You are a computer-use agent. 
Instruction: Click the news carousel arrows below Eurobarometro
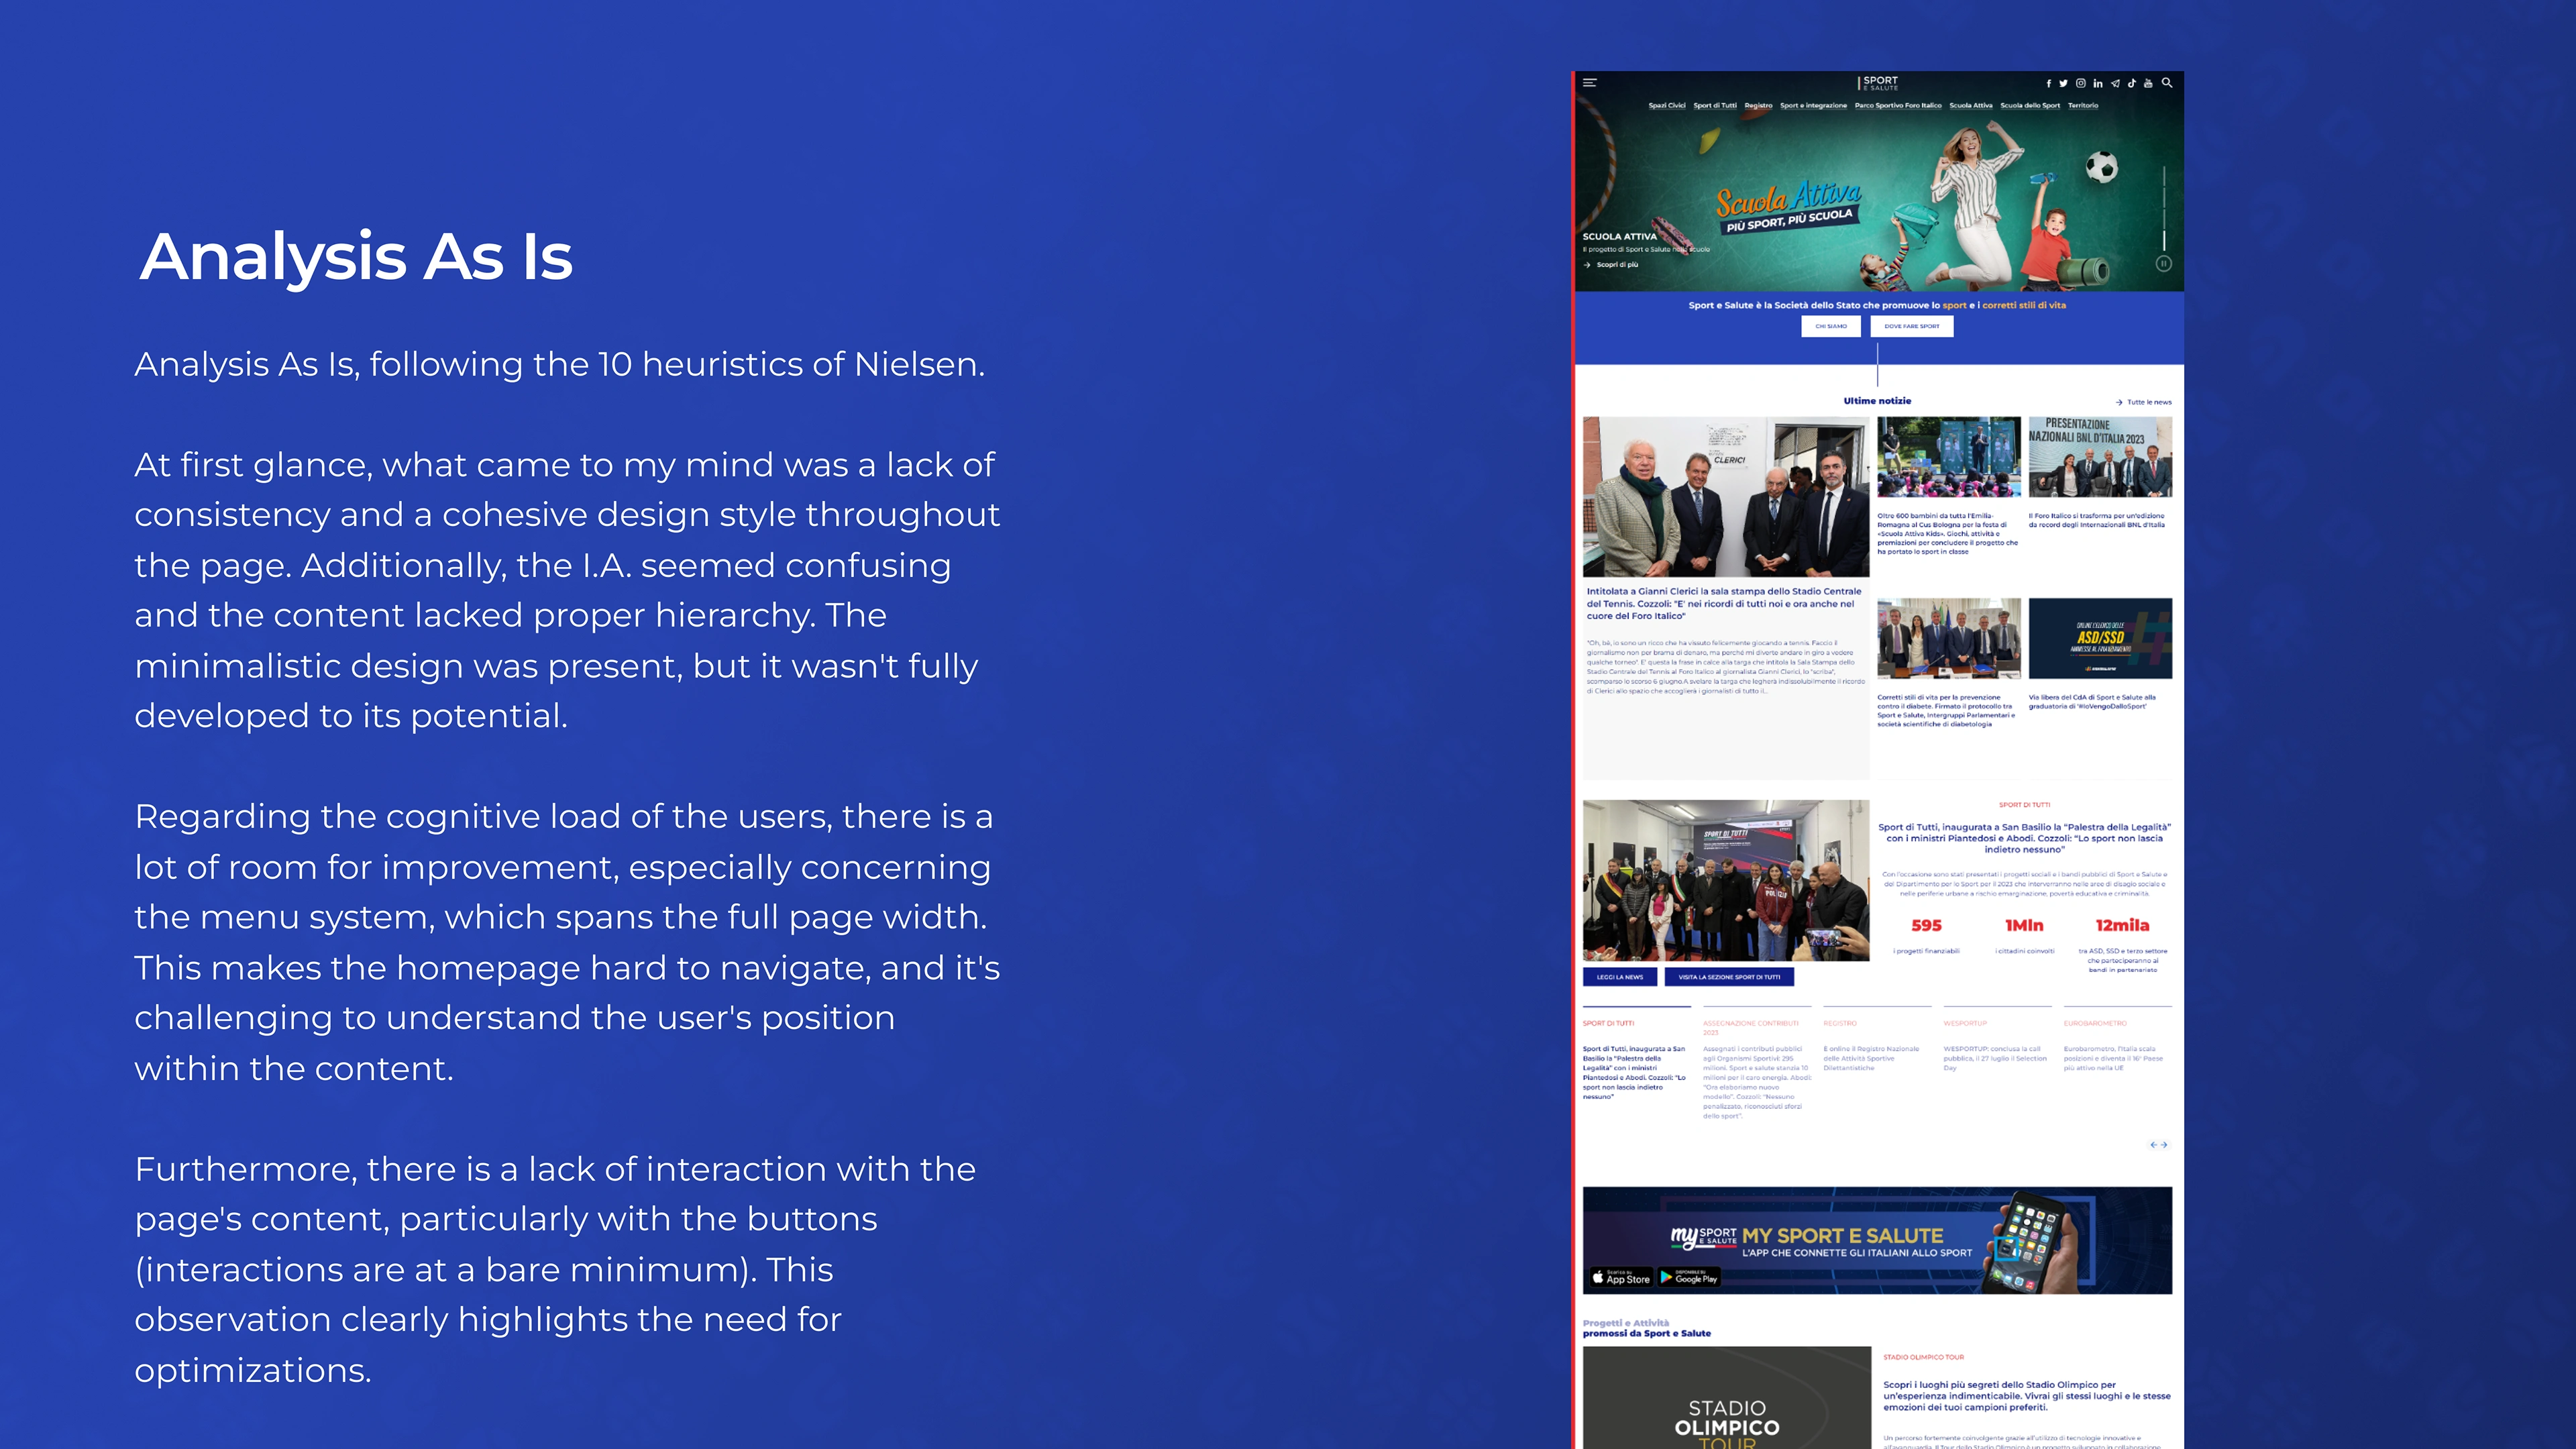pyautogui.click(x=2159, y=1145)
